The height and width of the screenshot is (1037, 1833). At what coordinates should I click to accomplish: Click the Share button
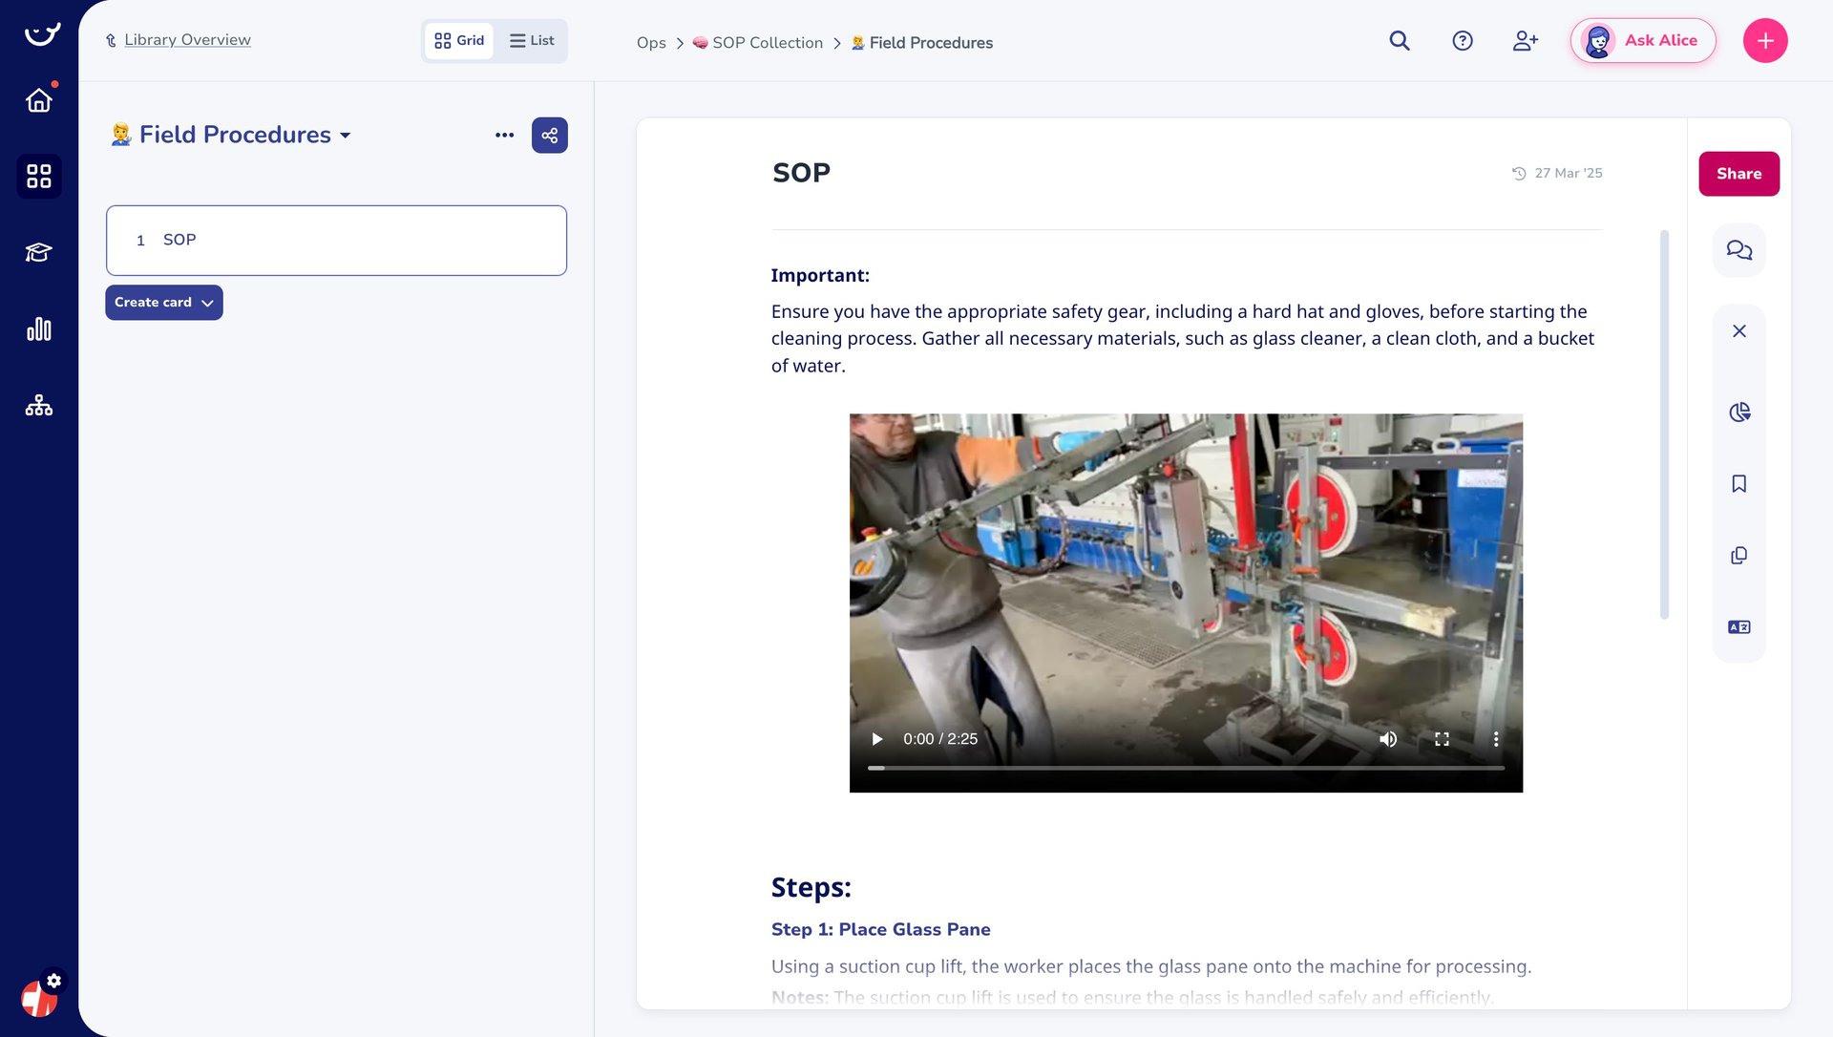(1738, 174)
